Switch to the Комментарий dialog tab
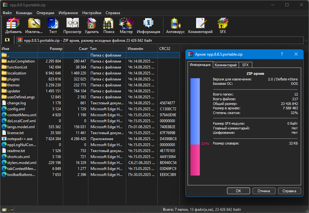The height and width of the screenshot is (213, 309). coord(226,65)
